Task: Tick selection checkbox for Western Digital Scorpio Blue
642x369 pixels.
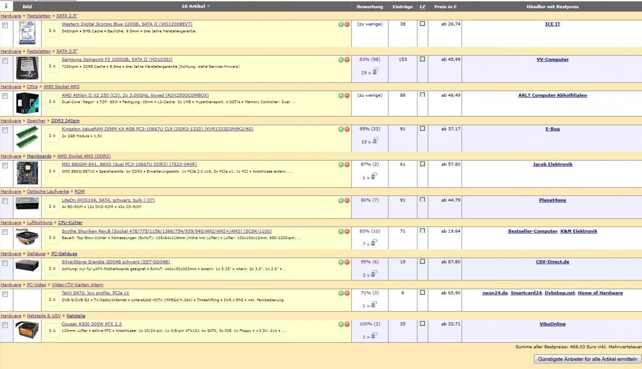Action: coord(5,25)
